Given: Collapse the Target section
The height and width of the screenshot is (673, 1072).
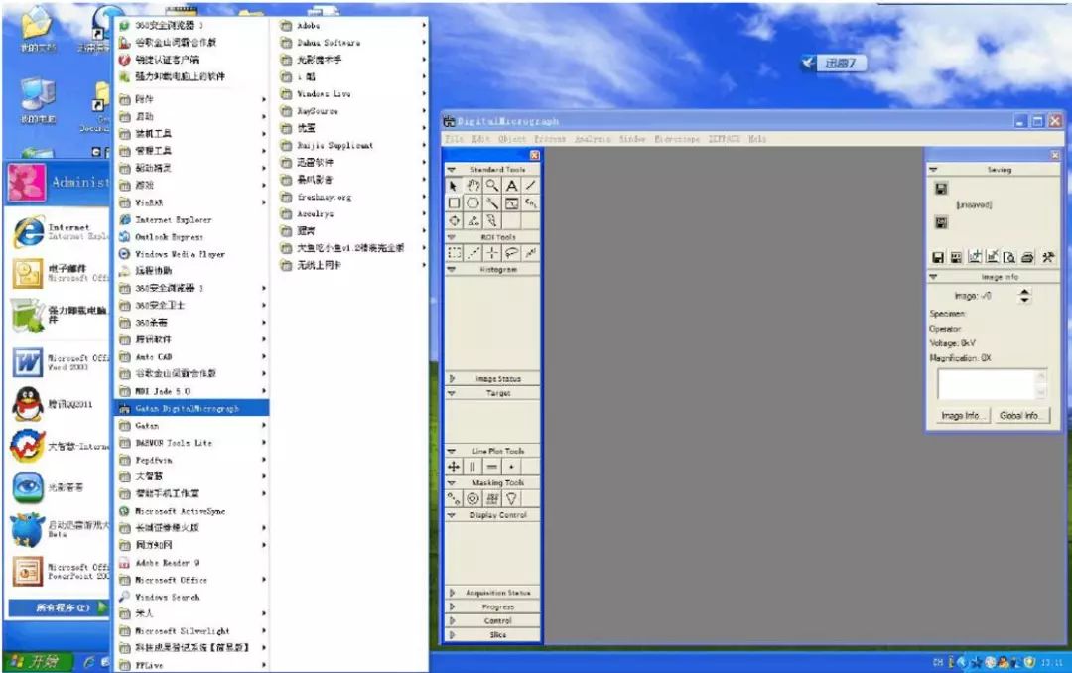Looking at the screenshot, I should (452, 393).
